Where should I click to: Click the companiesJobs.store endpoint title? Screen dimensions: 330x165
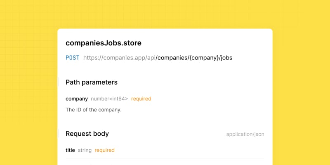(104, 43)
